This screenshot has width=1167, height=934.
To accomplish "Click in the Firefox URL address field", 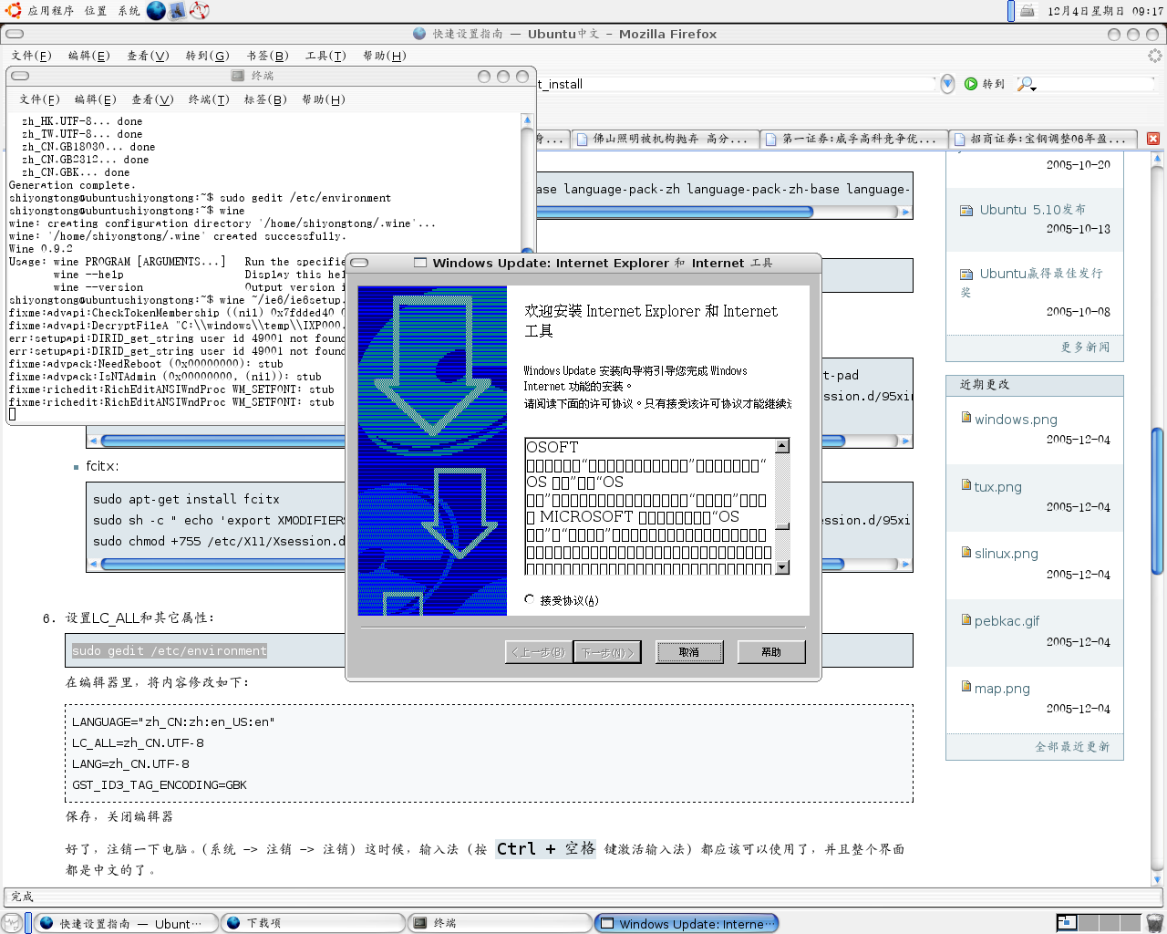I will pyautogui.click(x=737, y=84).
